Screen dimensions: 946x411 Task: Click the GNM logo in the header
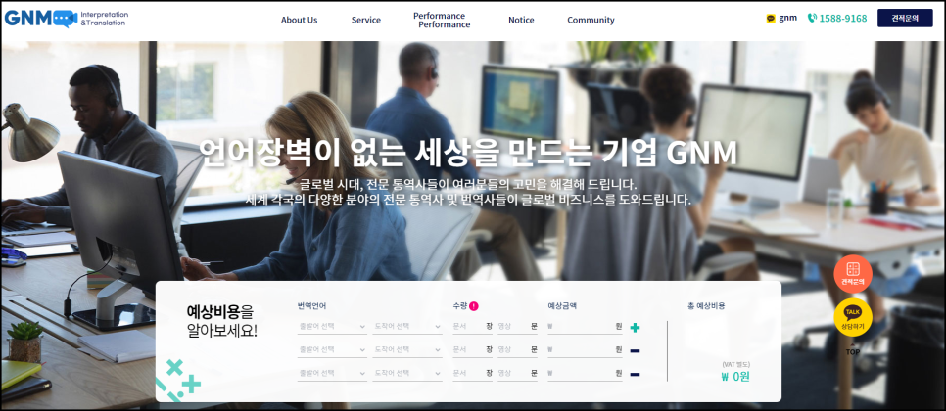[x=66, y=18]
